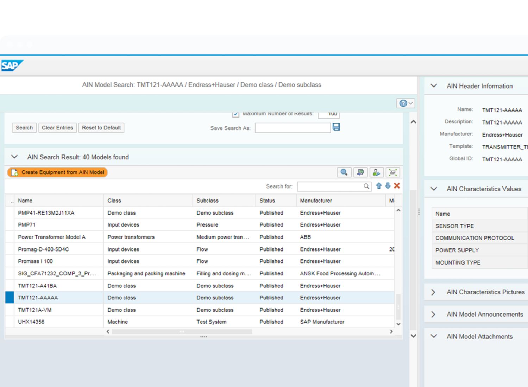Screen dimensions: 528x387
Task: Open personalization via person-and-wrench icon
Action: [376, 172]
